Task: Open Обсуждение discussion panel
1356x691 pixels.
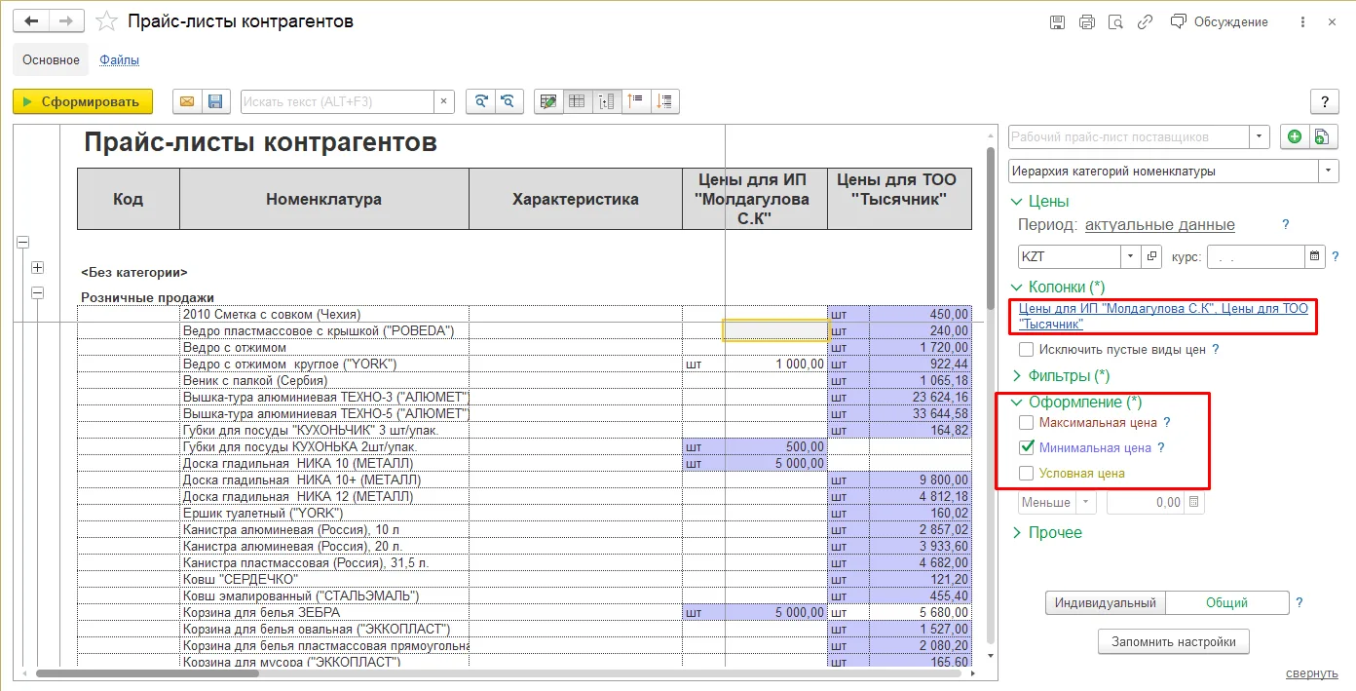Action: point(1220,21)
